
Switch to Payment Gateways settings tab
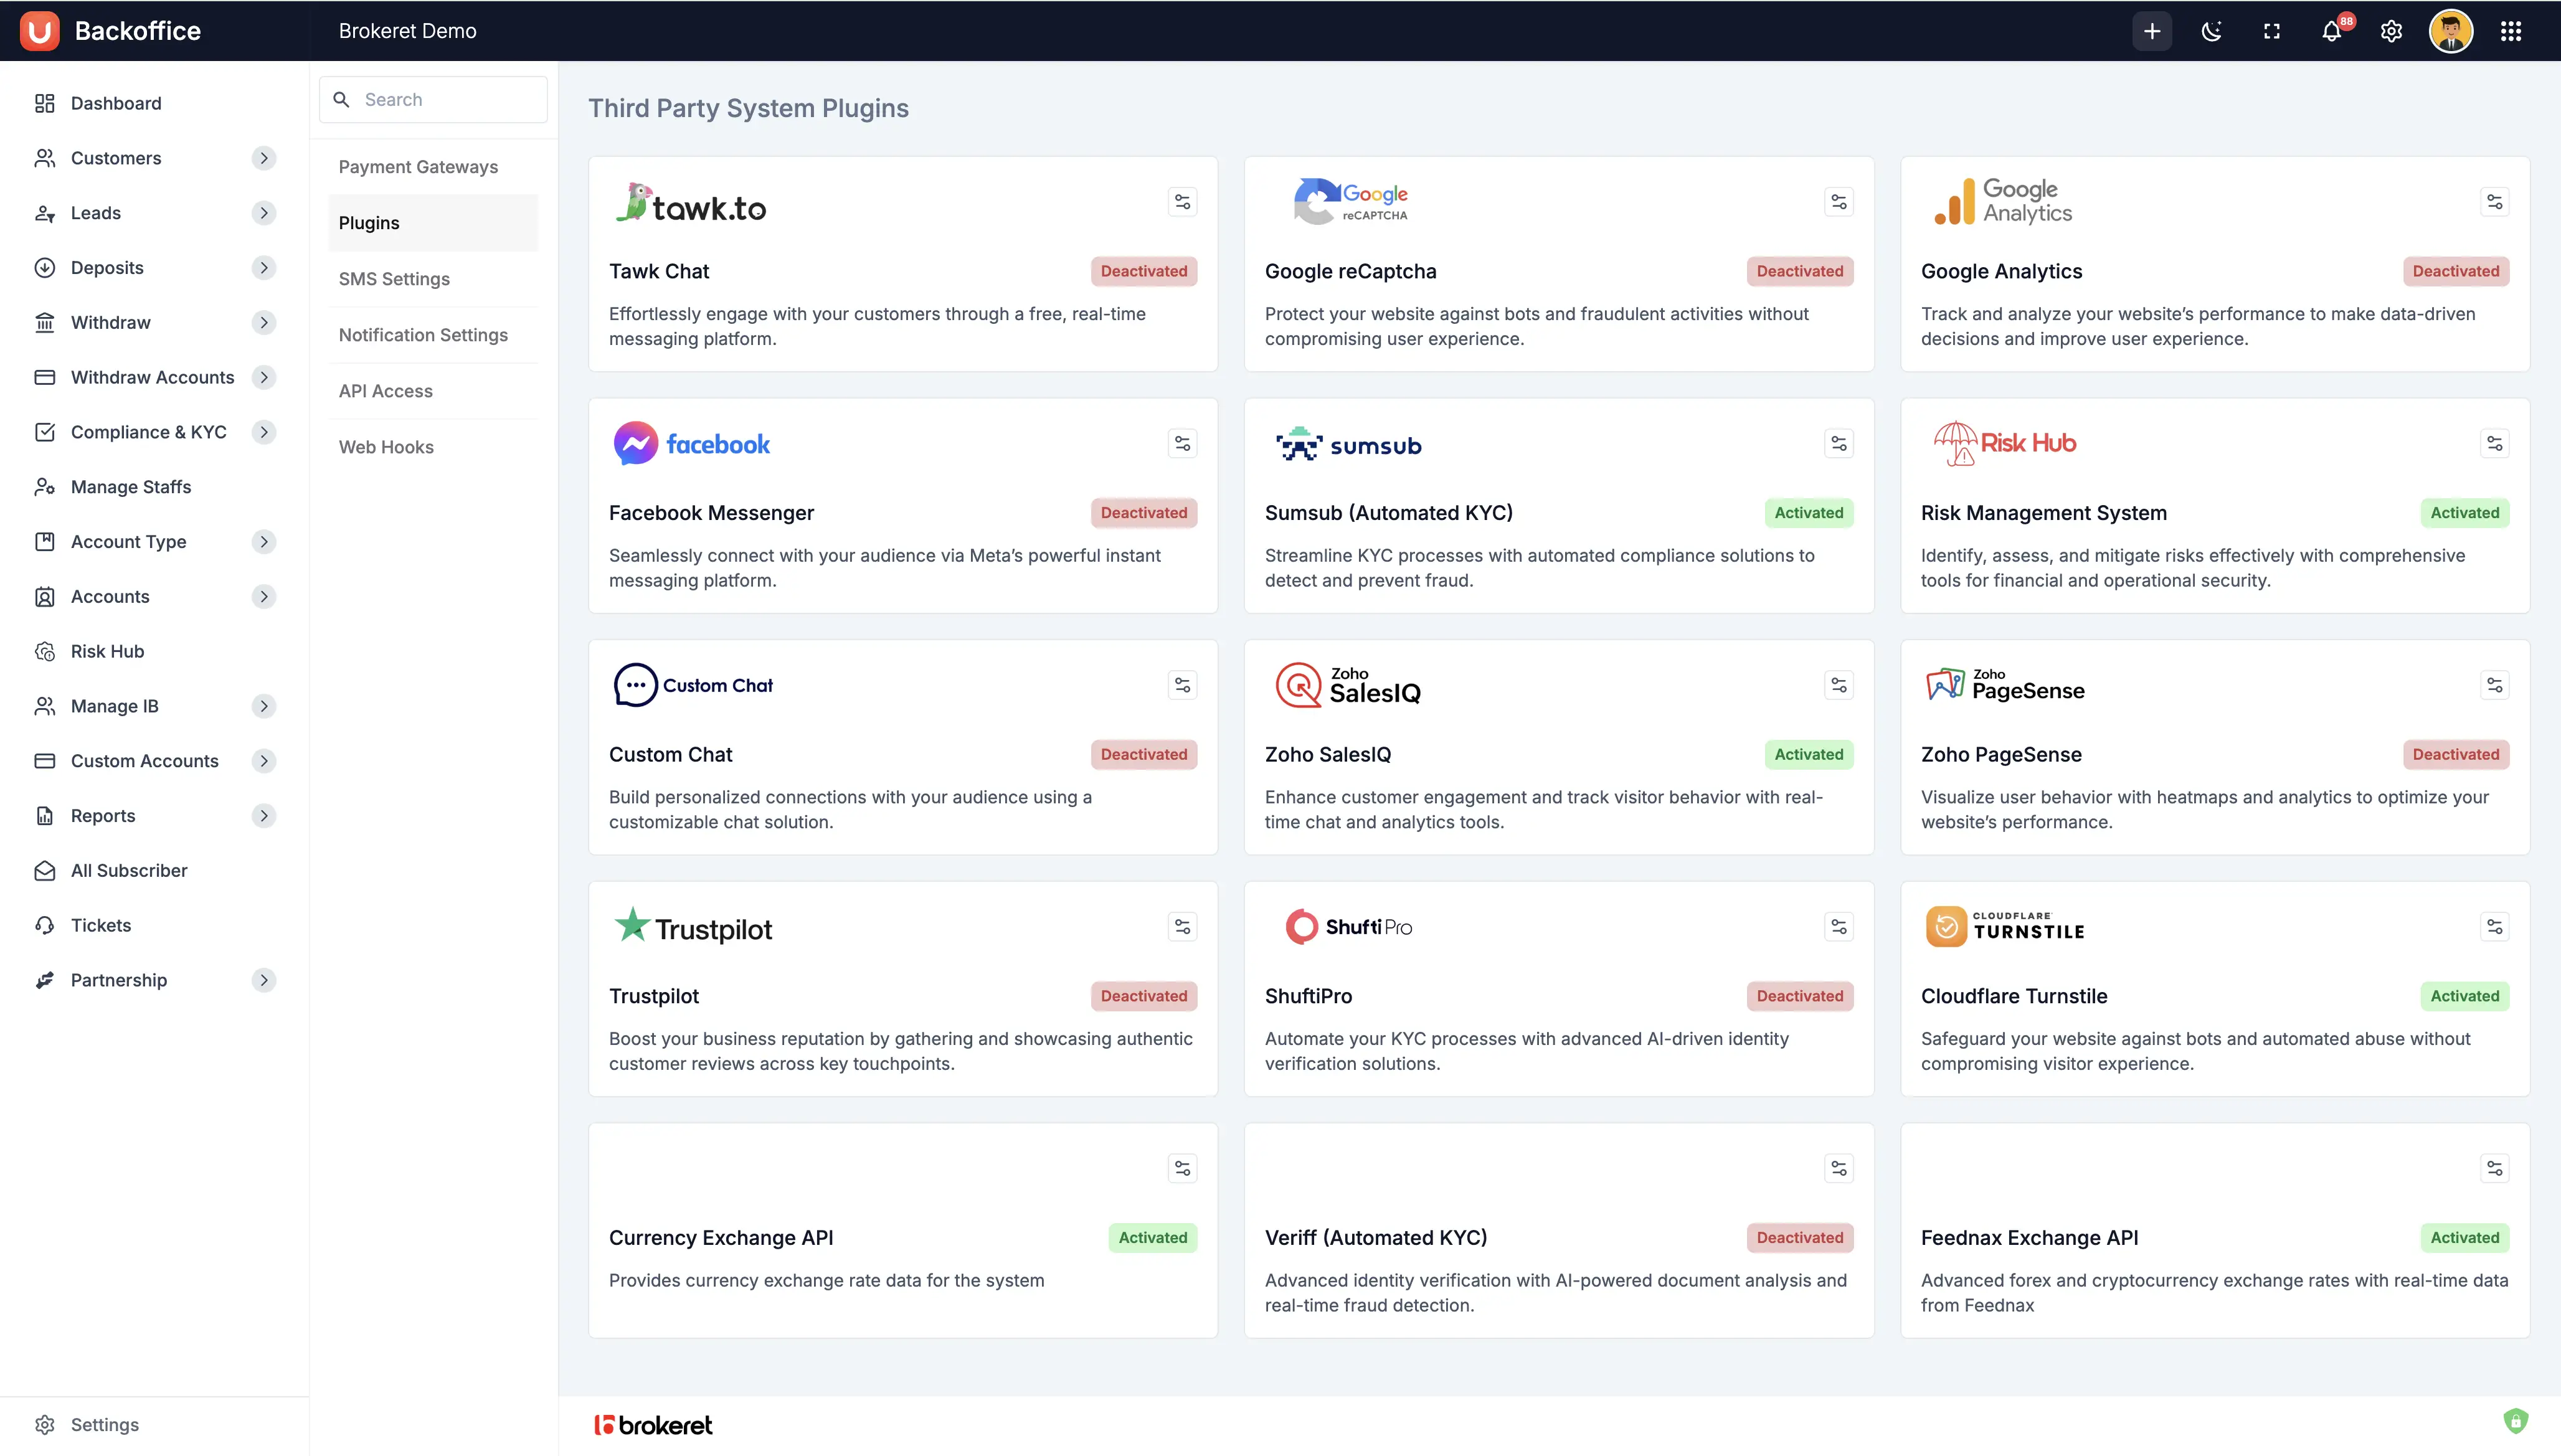tap(418, 167)
